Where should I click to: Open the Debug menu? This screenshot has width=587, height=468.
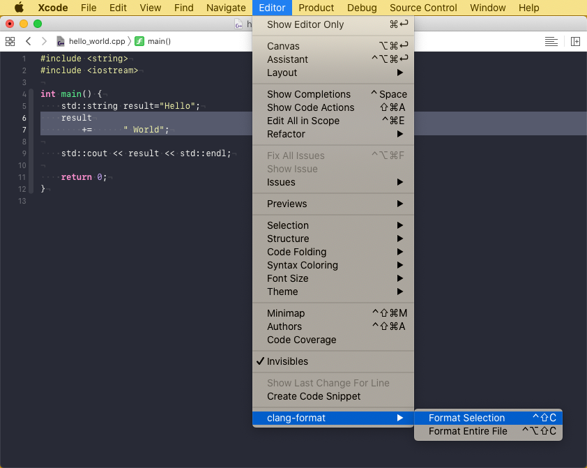point(362,8)
